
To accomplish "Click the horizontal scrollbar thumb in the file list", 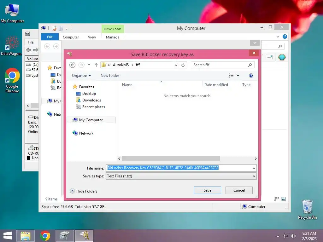I will pos(171,159).
